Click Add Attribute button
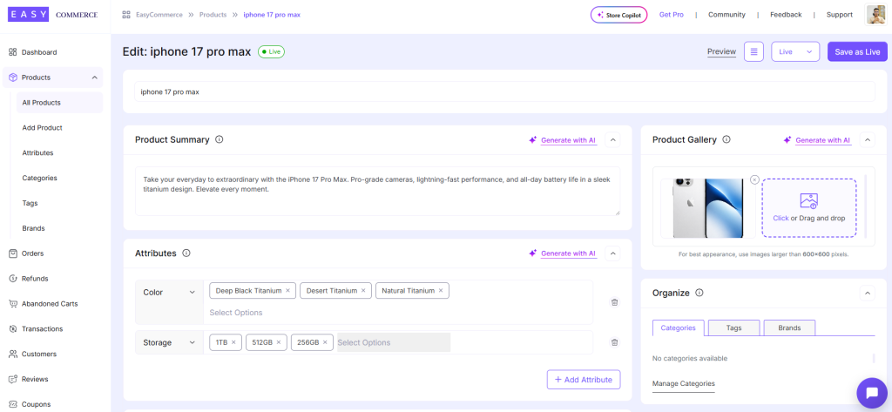The image size is (892, 412). point(584,380)
